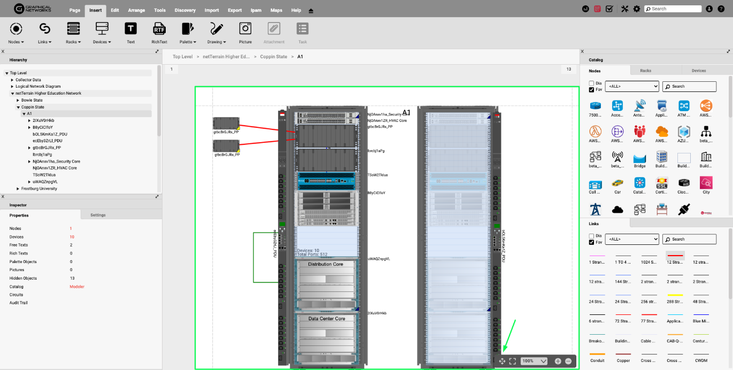Open the Discovery menu
This screenshot has height=370, width=733.
(185, 10)
